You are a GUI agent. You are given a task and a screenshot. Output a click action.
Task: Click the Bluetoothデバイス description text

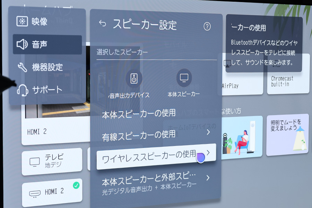point(264,53)
